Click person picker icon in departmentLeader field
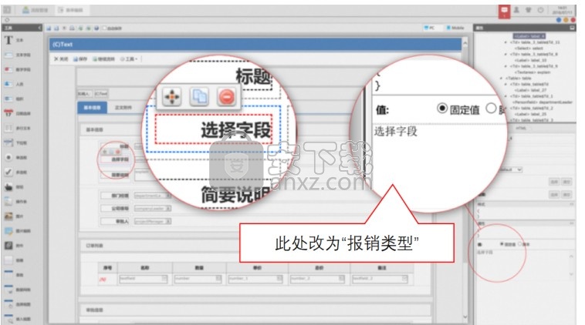 tap(168, 196)
